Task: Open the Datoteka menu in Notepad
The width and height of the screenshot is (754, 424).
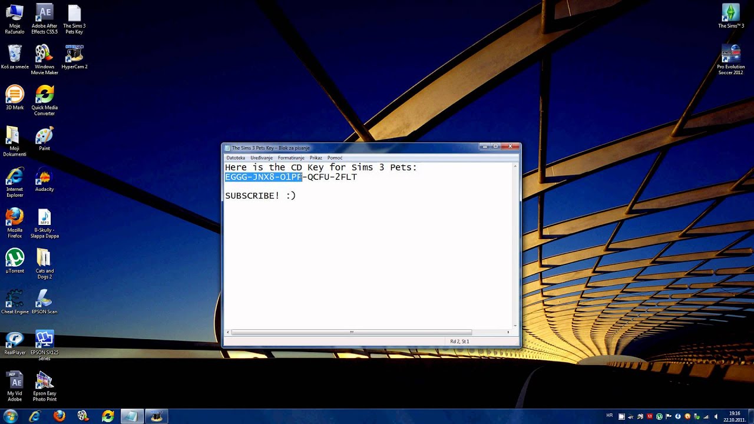Action: (x=236, y=158)
